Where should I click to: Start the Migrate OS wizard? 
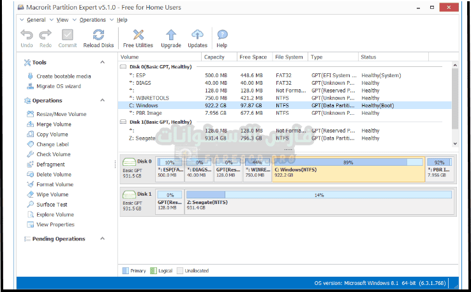58,86
